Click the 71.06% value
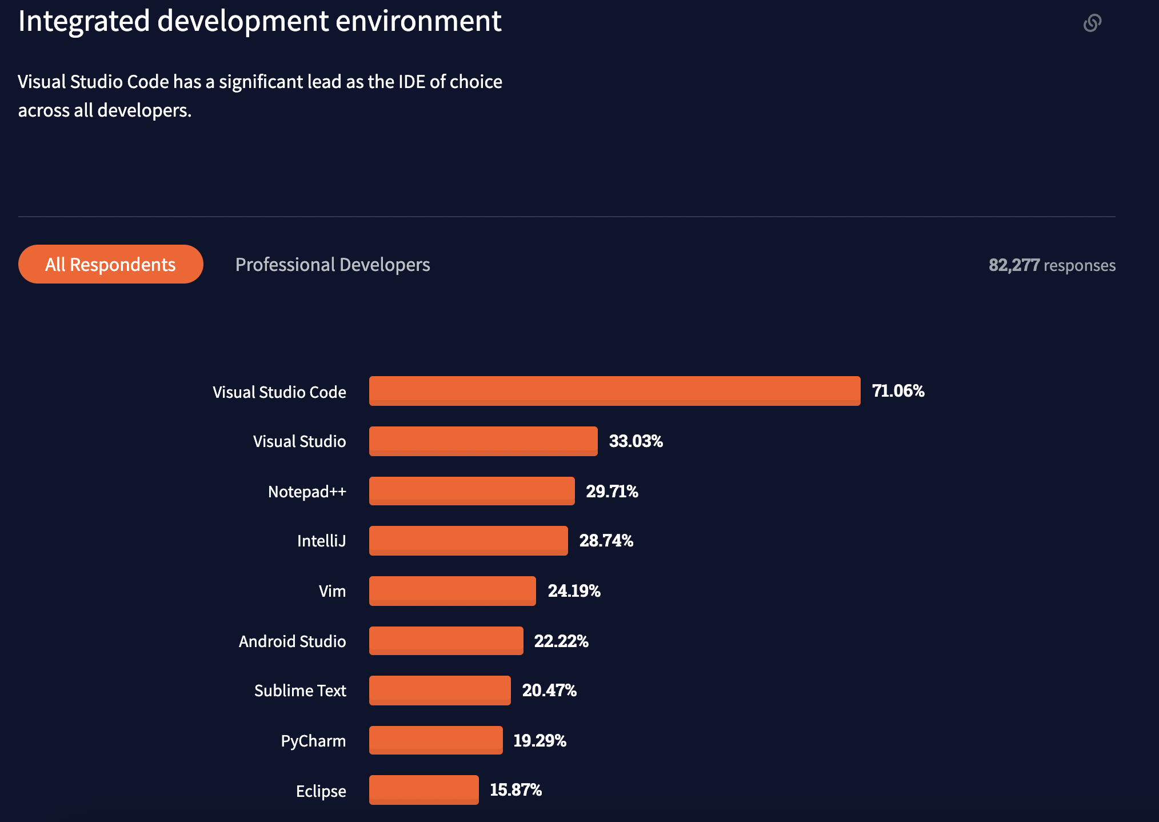The image size is (1159, 822). 898,391
